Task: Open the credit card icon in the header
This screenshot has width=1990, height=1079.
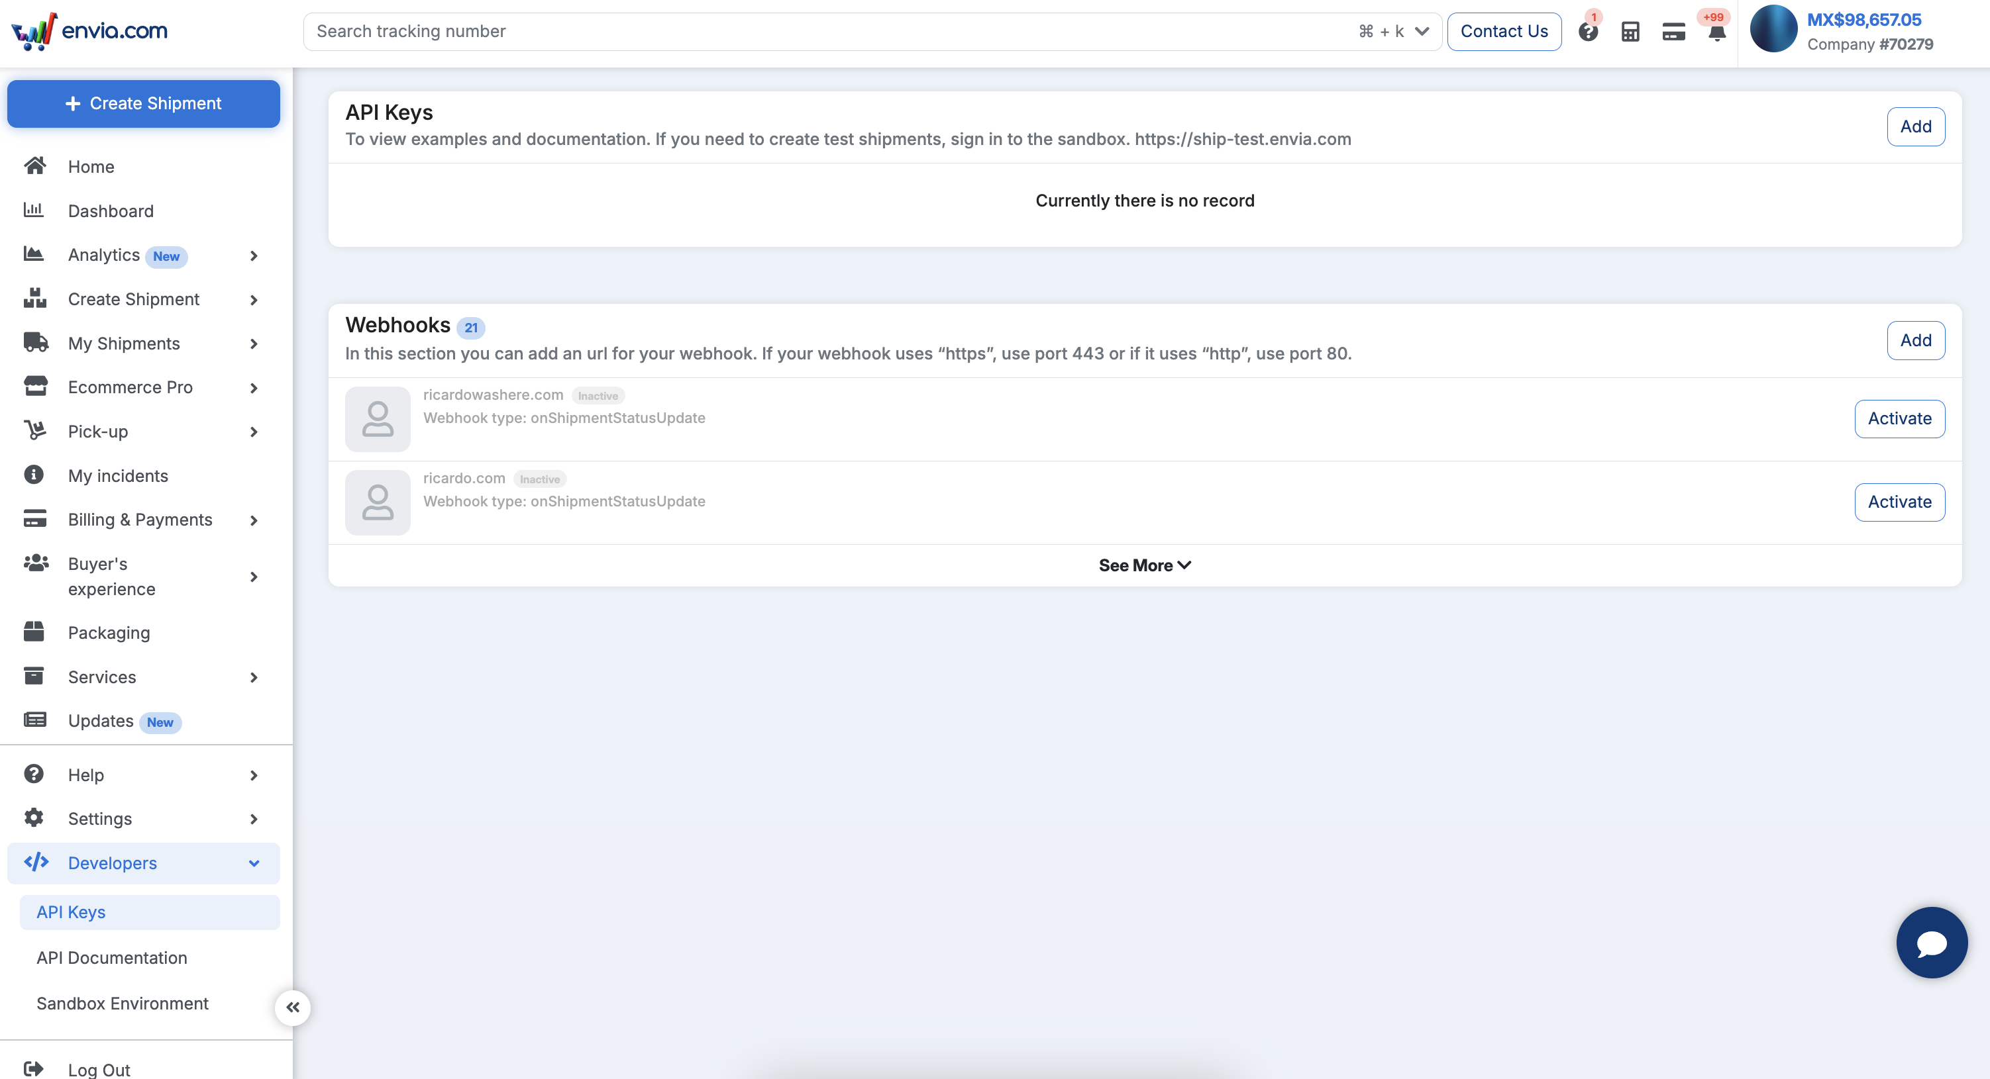Action: pos(1673,32)
